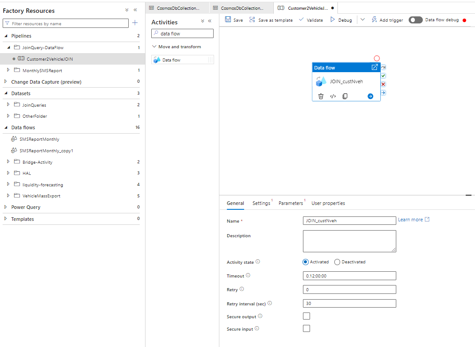Image resolution: width=475 pixels, height=347 pixels.
Task: Collapse the Move and transform group
Action: (154, 46)
